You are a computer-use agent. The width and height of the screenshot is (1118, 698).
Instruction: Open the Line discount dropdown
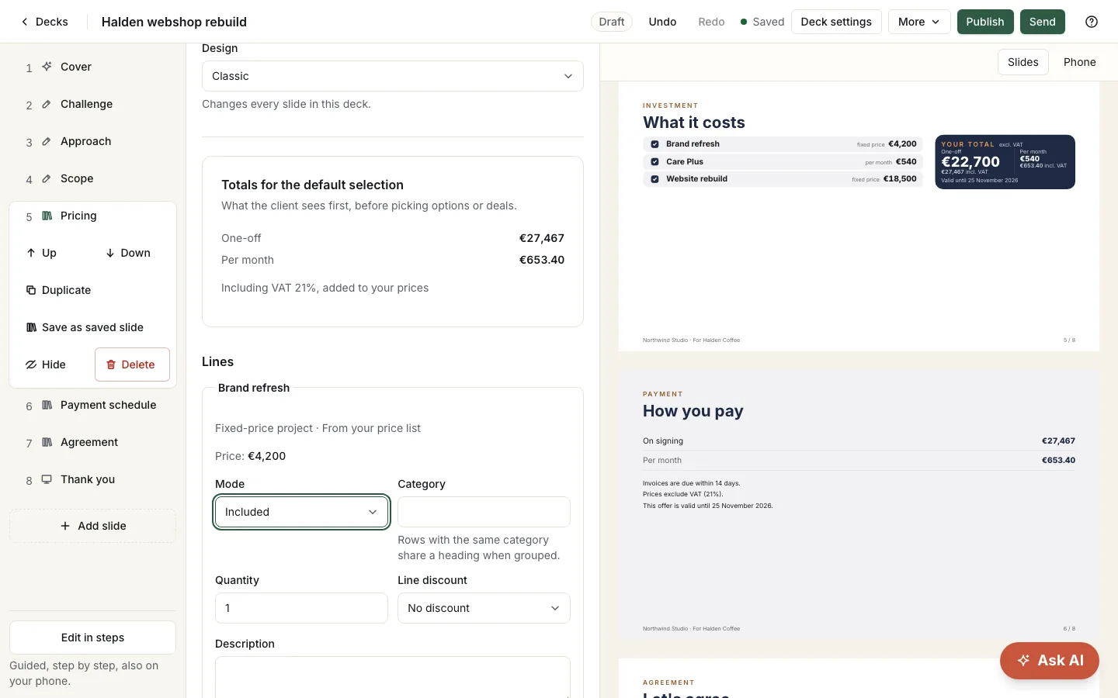(484, 608)
